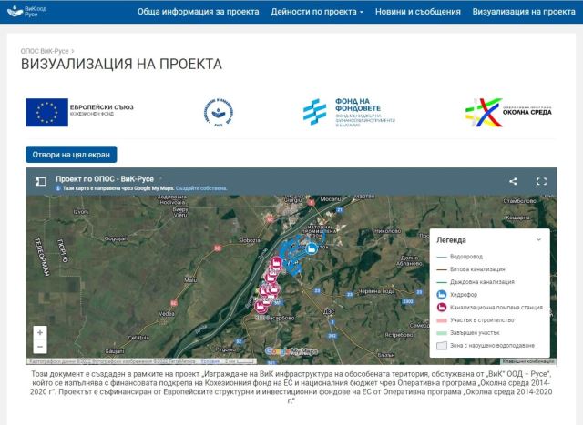Viewport: 583px width, 425px height.
Task: Click the Gogoșari place label on map
Action: click(116, 238)
